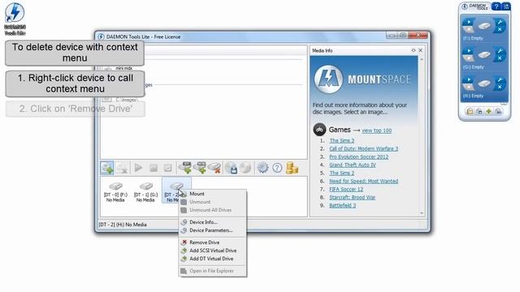Click play-mount button for gadget G: drive
This screenshot has width=520, height=292.
469,51
